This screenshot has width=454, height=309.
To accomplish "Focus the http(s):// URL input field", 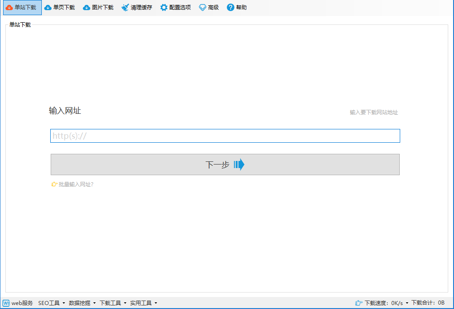I will pos(225,136).
